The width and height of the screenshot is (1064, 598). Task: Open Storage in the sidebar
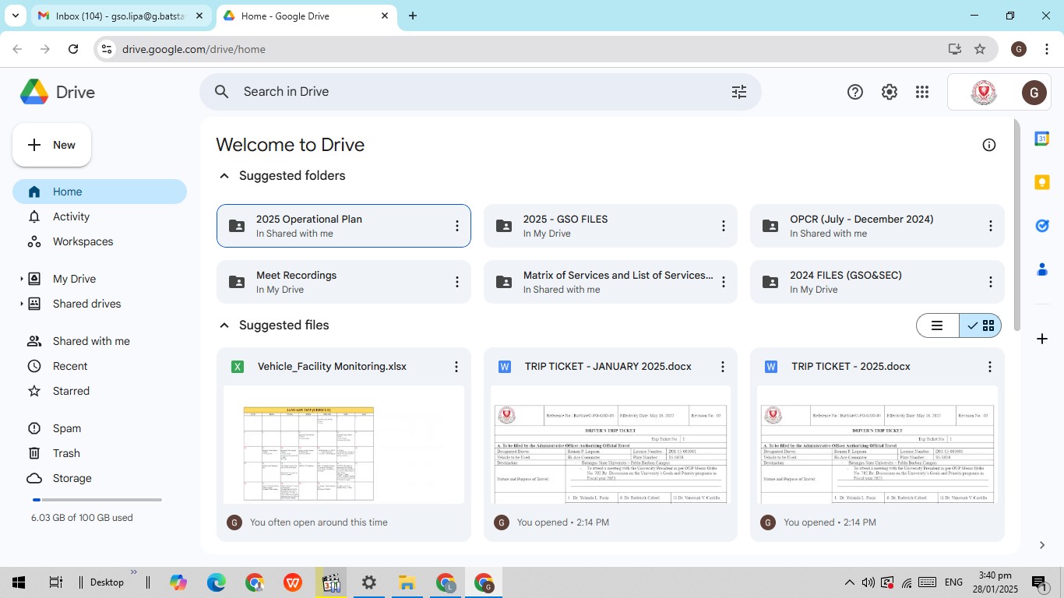(100, 478)
